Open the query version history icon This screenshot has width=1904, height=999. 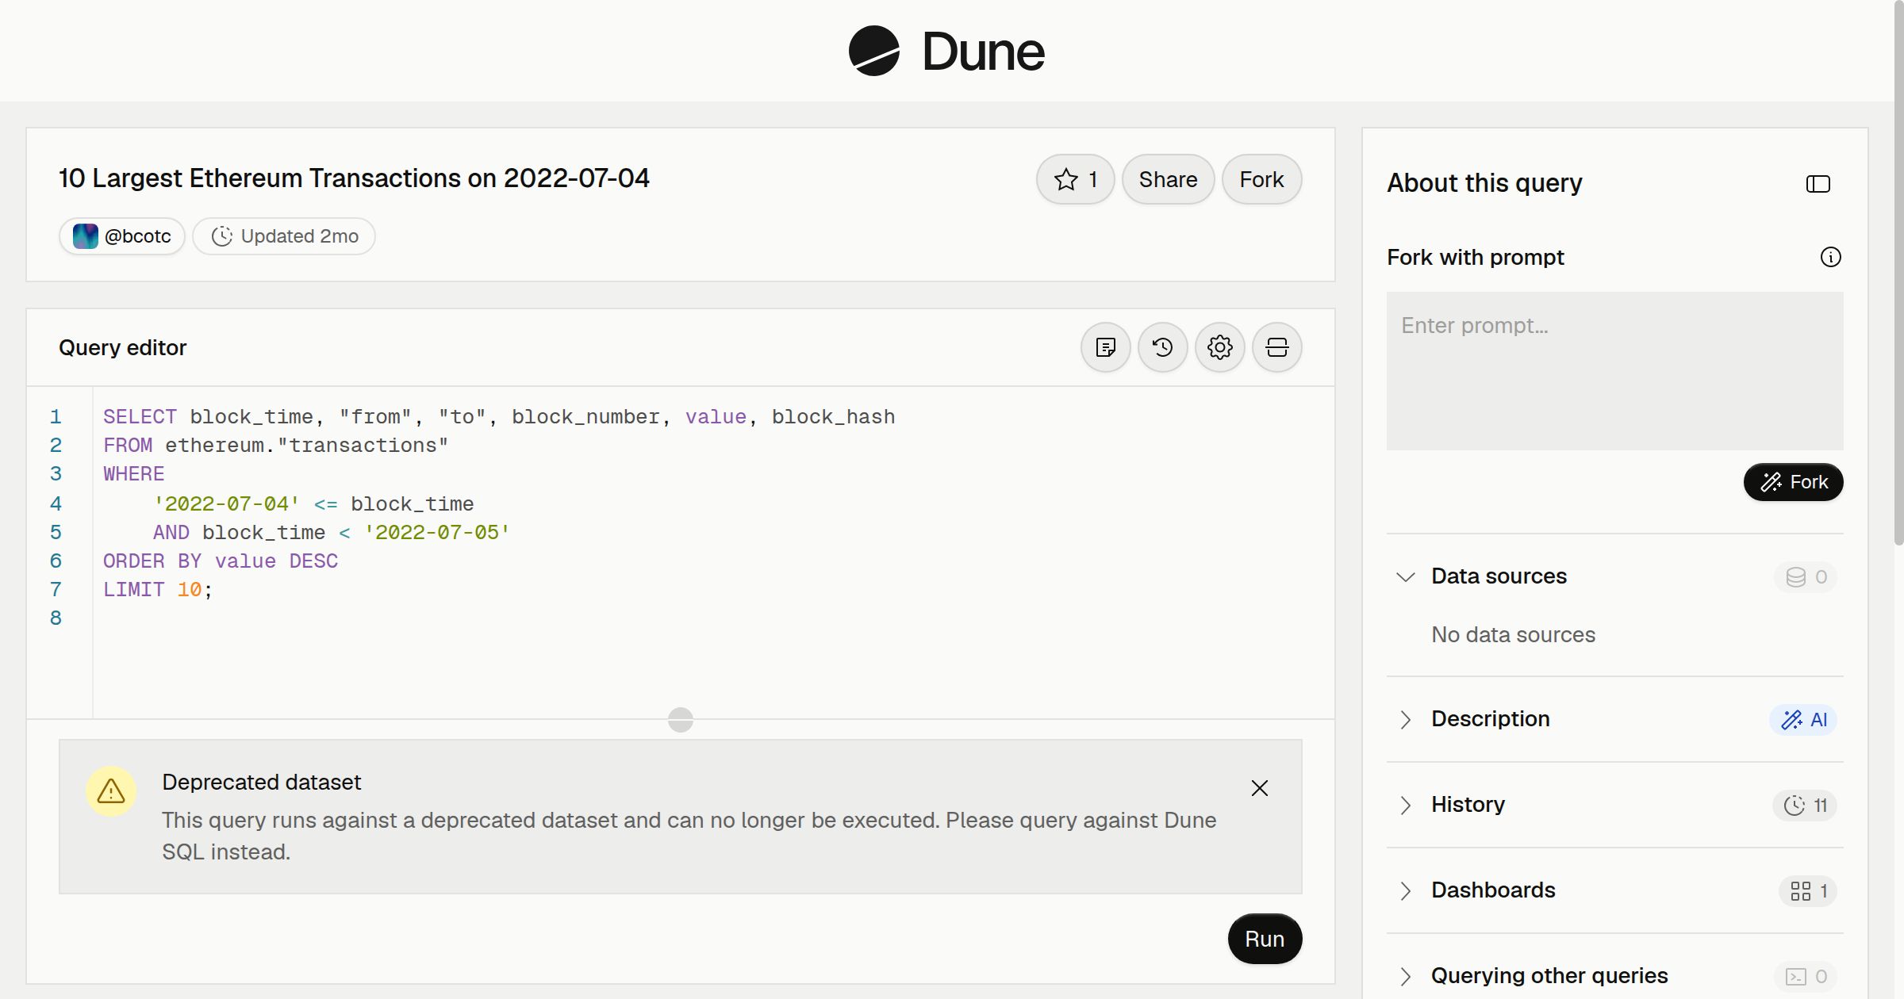click(x=1163, y=347)
